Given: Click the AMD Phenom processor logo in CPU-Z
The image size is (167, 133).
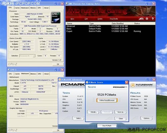Looking at the screenshot, I should click(x=56, y=18).
